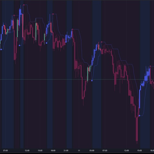Click the longest red candle at the chart's lowest low

click(x=137, y=129)
